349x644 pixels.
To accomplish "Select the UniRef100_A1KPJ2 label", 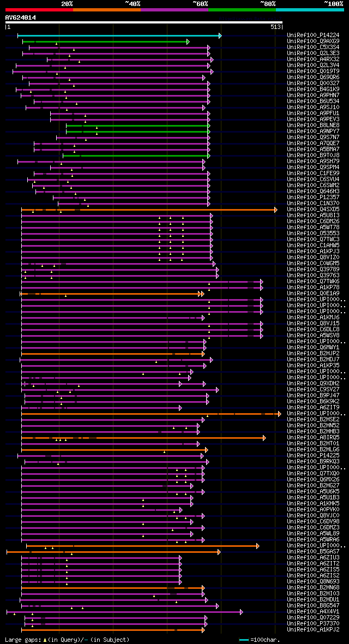I will (x=313, y=629).
